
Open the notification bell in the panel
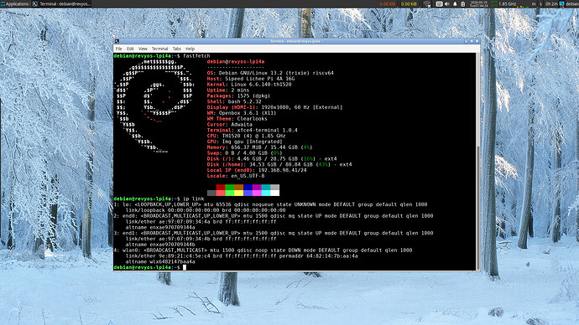coord(455,4)
